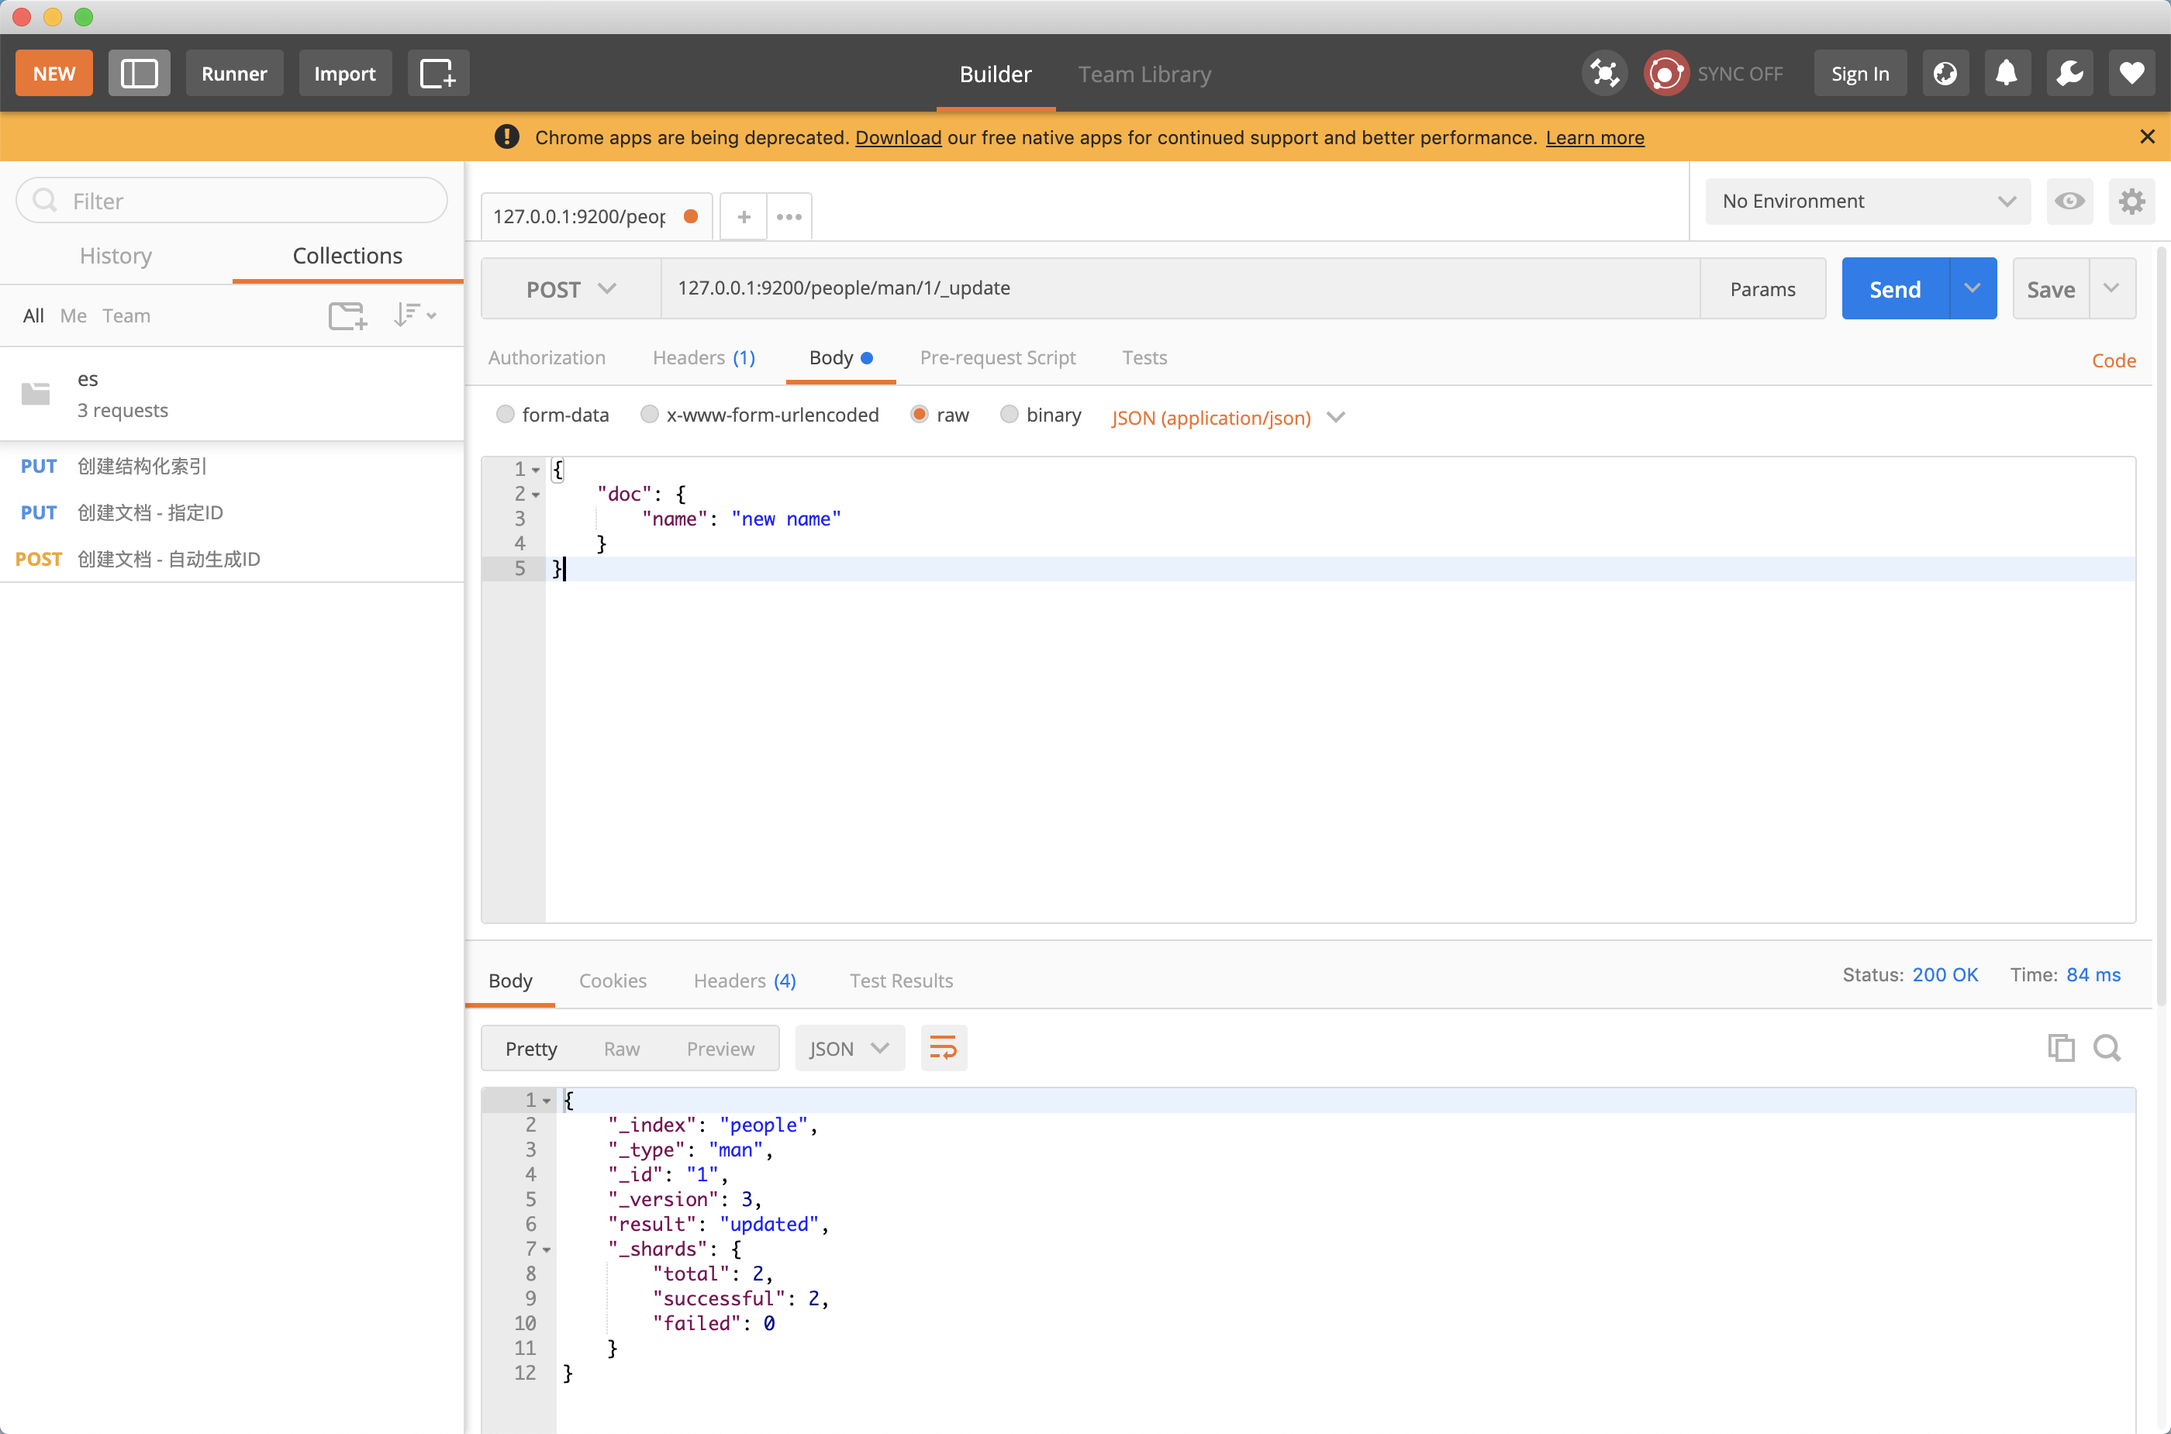Screen dimensions: 2171x1434
Task: Click the heart icon in header
Action: [2131, 73]
